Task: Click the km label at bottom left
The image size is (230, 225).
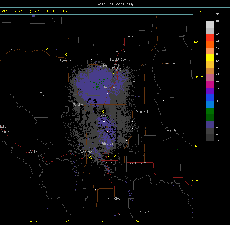Action: click(4, 222)
